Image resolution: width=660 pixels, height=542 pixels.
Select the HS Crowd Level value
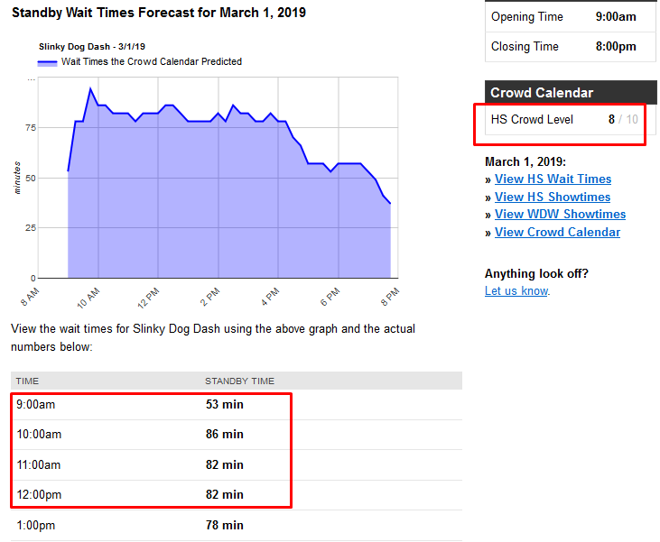(x=612, y=119)
